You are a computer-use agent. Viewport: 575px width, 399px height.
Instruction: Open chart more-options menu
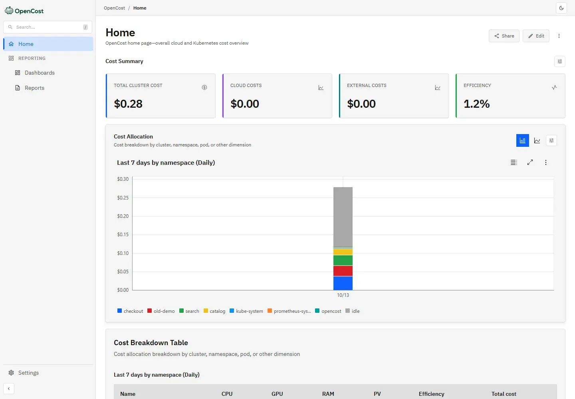coord(546,162)
